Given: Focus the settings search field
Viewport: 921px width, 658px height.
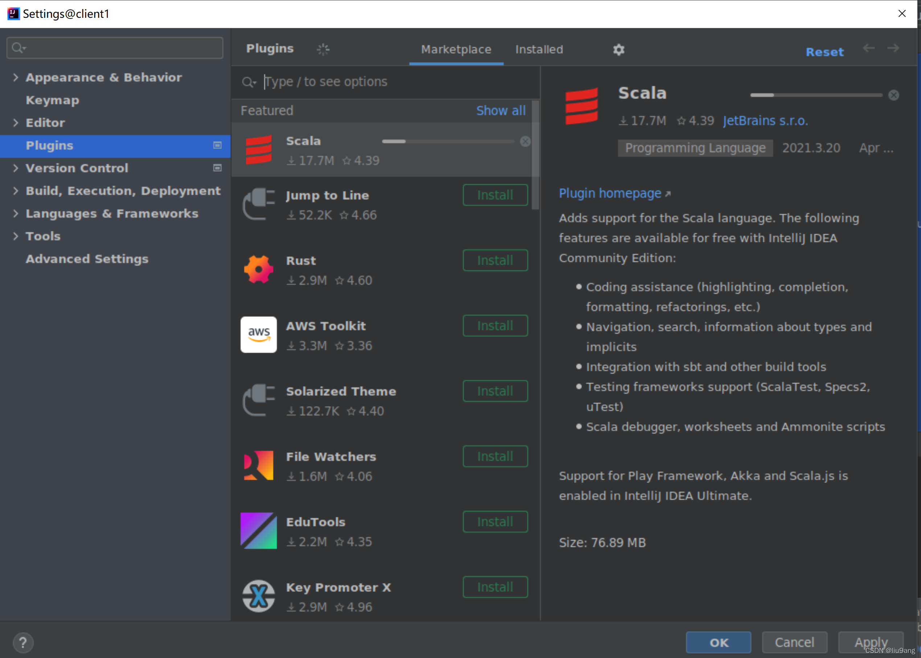Looking at the screenshot, I should [x=115, y=48].
